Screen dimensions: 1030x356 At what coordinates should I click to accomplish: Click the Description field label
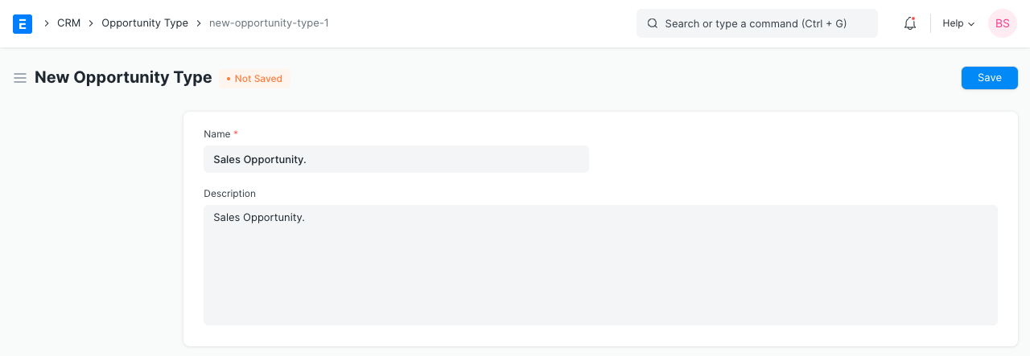[x=229, y=194]
